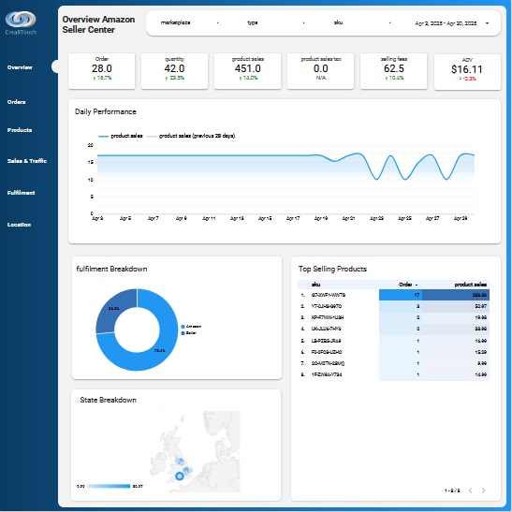The image size is (512, 512).
Task: Click the date range dropdown arrow
Action: tap(487, 23)
